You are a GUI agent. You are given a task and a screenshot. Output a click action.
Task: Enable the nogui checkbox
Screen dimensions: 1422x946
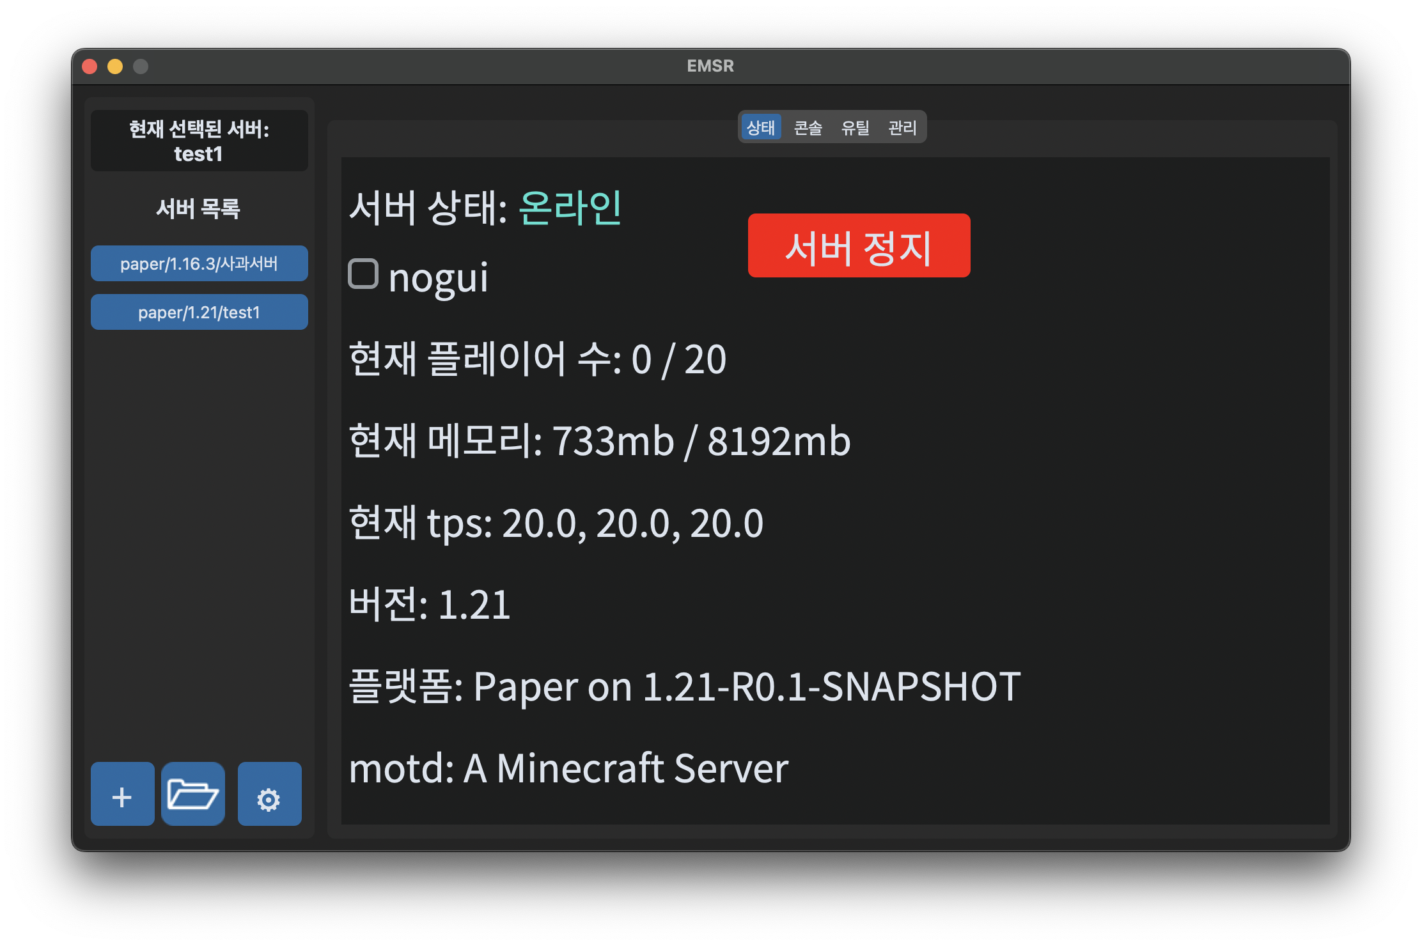363,274
